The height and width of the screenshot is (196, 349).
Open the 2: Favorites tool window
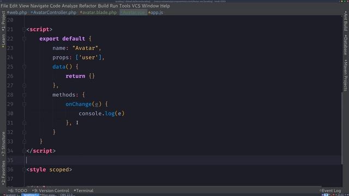click(x=3, y=173)
